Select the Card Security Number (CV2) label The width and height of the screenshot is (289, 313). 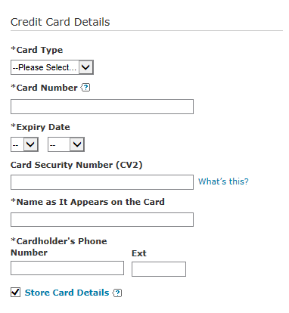[x=76, y=165]
